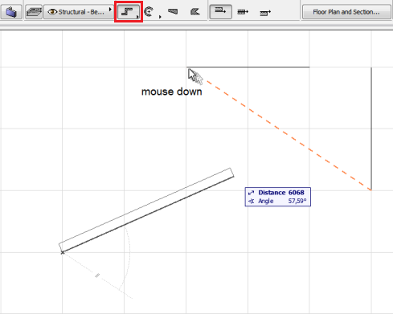This screenshot has width=393, height=314.
Task: Click the Angle value 57,59° in tracker
Action: [x=297, y=201]
